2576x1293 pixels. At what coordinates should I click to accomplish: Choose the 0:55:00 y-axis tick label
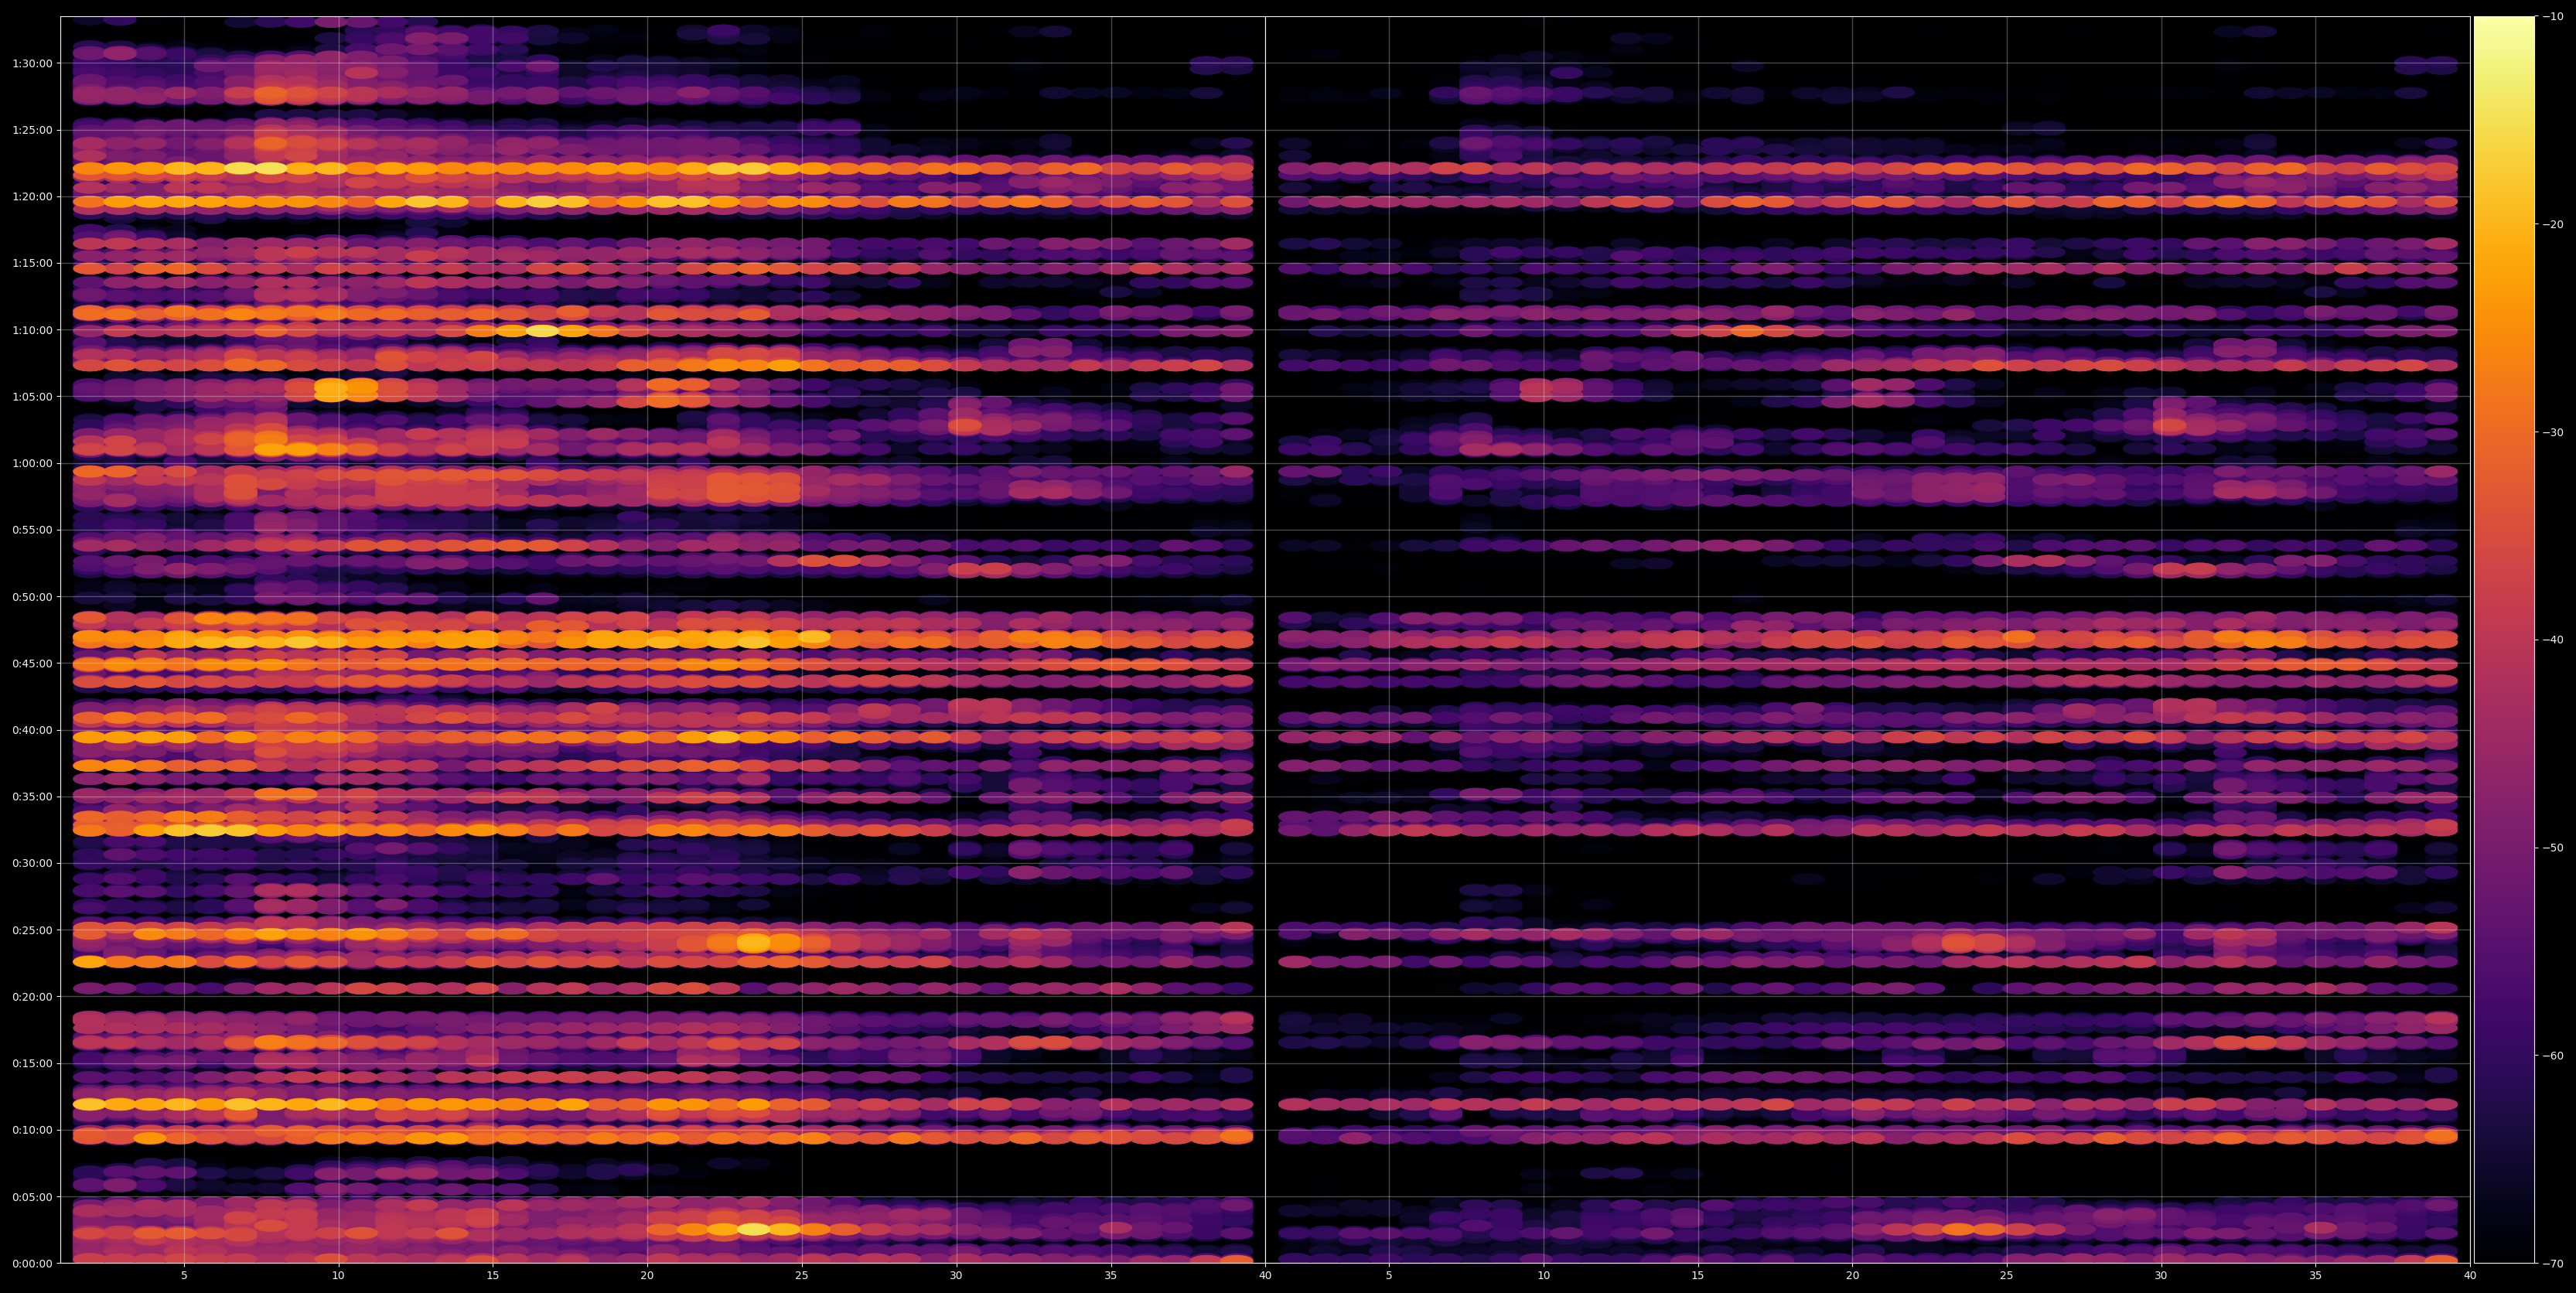(x=32, y=530)
